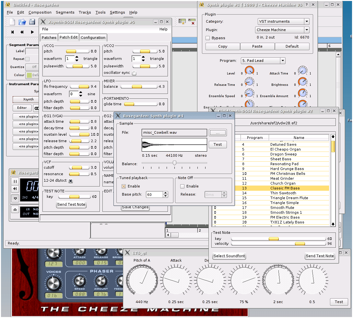This screenshot has width=353, height=318.
Task: Open the Category dropdown showing VST instruments
Action: pyautogui.click(x=283, y=22)
